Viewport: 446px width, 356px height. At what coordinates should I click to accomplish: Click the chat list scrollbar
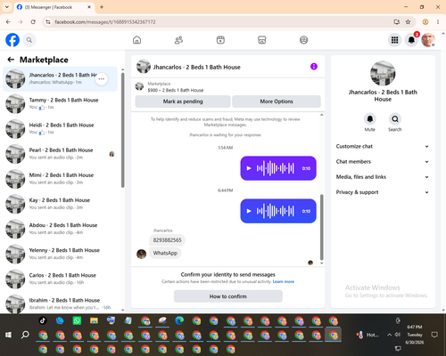(123, 131)
